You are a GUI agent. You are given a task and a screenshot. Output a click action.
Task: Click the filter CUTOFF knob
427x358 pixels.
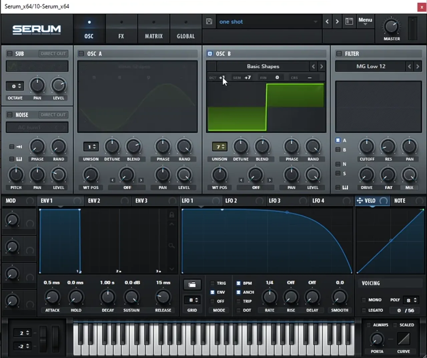[x=367, y=146]
